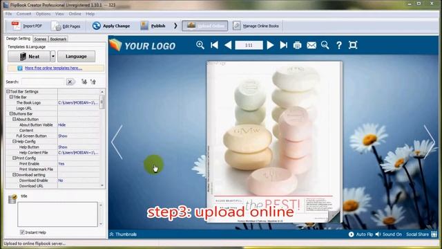Image resolution: width=442 pixels, height=249 pixels.
Task: Click the email share envelope icon
Action: (x=311, y=45)
